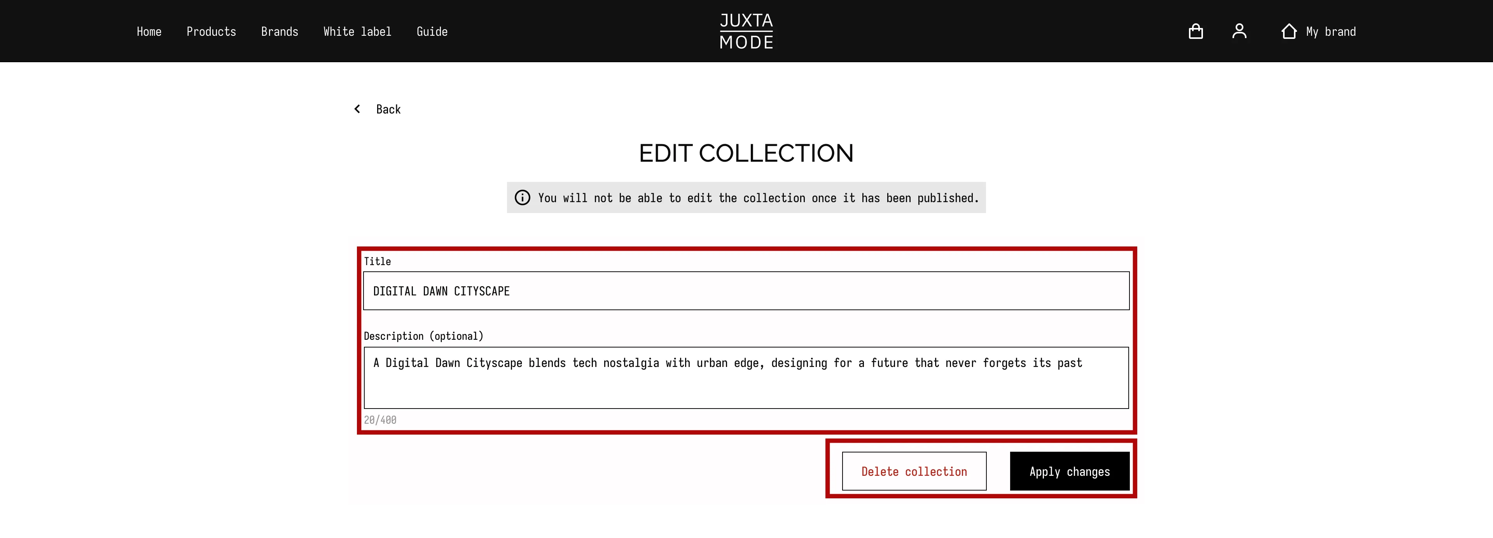Open the Guide page

[x=432, y=31]
